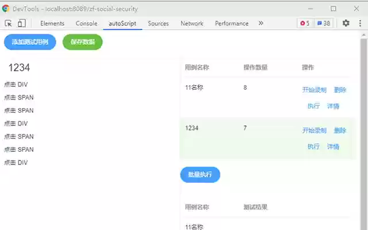This screenshot has width=368, height=230.
Task: Select the 1234 name cell in table
Action: click(x=191, y=128)
